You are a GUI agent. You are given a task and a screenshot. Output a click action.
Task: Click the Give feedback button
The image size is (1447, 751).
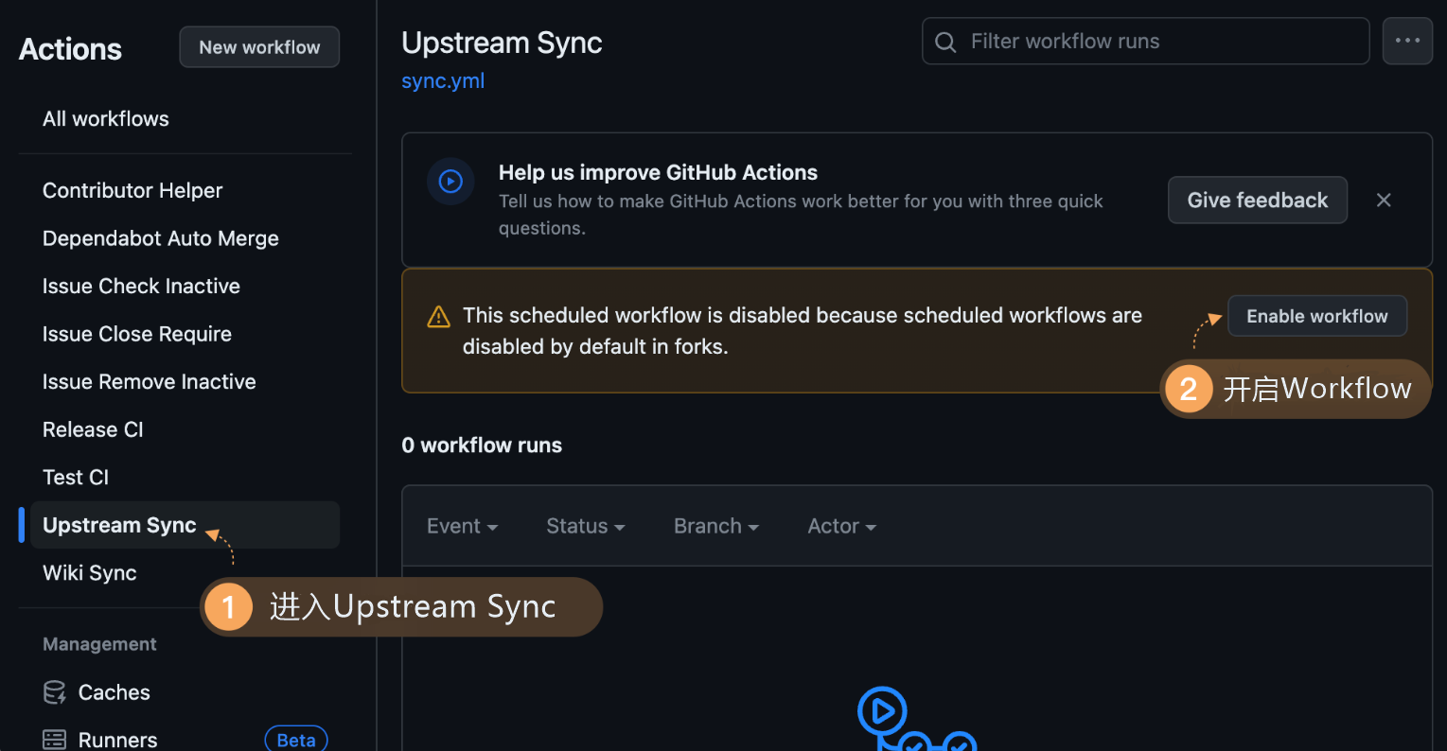click(1257, 200)
